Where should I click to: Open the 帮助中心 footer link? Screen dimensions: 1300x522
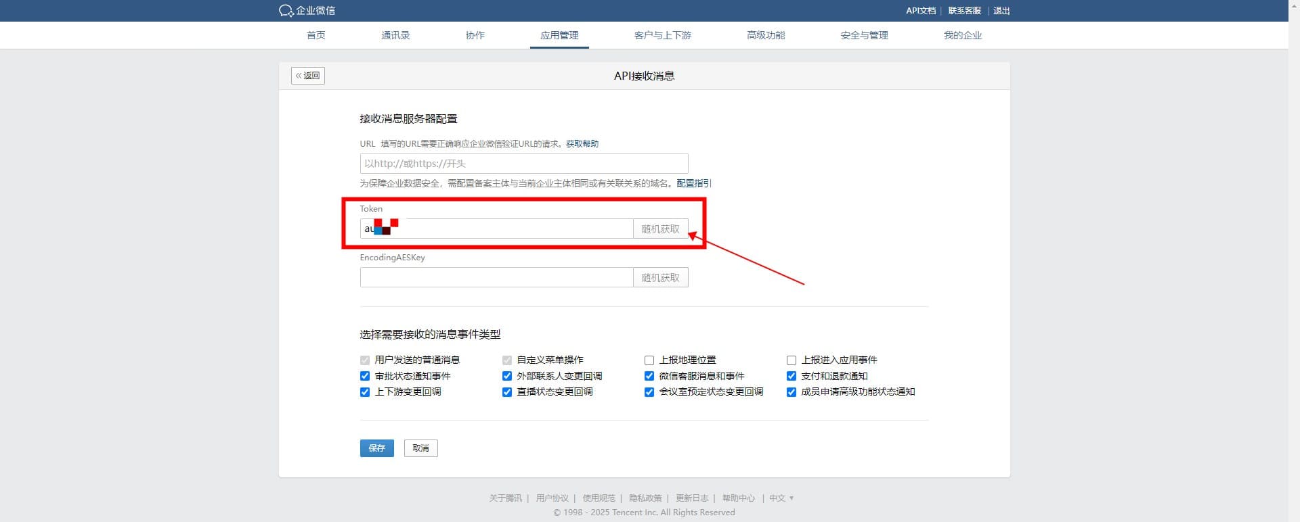point(739,498)
